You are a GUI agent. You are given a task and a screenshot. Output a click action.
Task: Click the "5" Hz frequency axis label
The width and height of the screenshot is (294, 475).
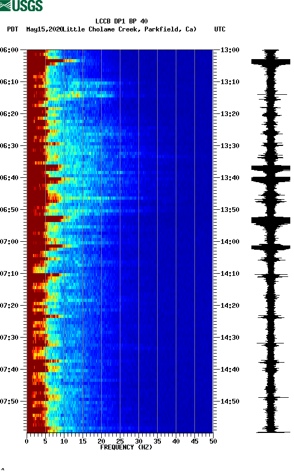pyautogui.click(x=45, y=441)
